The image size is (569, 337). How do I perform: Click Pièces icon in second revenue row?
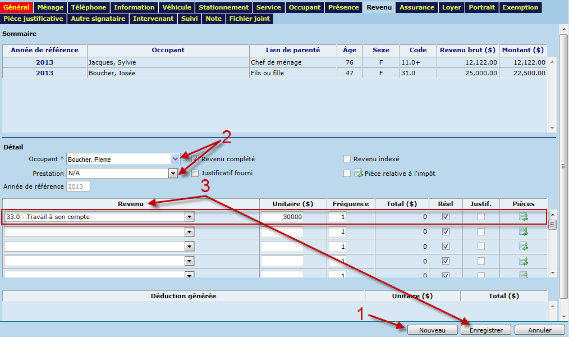tap(524, 231)
